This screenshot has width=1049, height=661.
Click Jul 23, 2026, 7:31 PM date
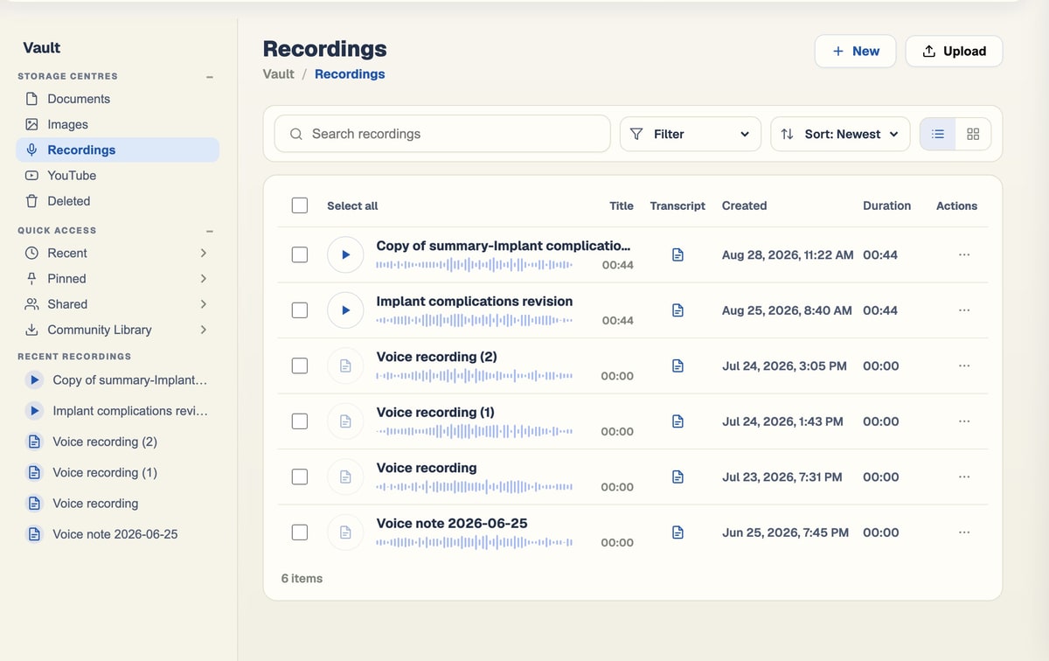782,477
